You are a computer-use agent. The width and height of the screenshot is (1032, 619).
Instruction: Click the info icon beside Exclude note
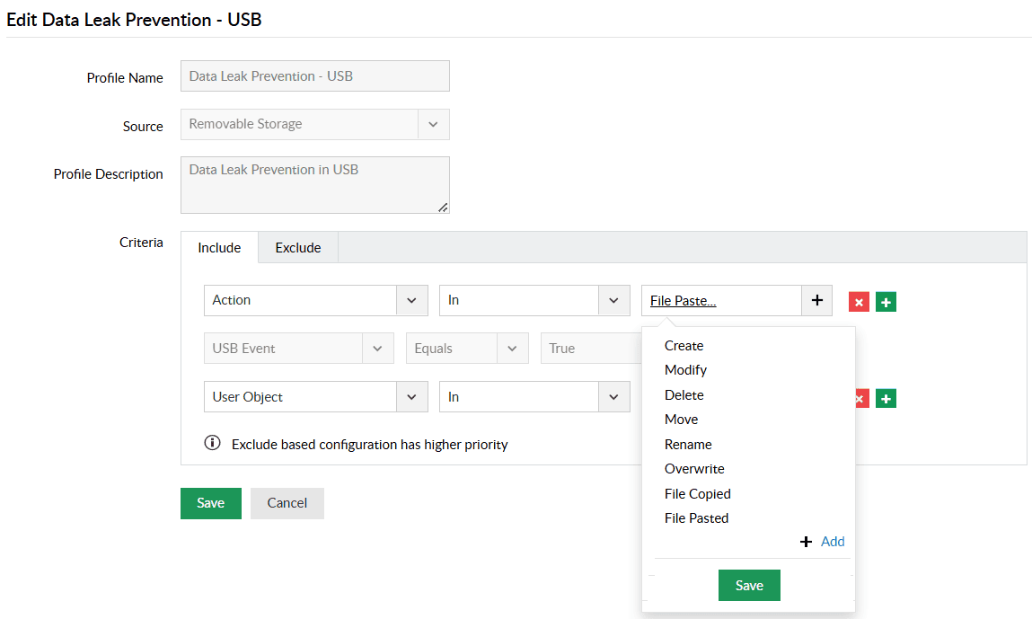(213, 443)
